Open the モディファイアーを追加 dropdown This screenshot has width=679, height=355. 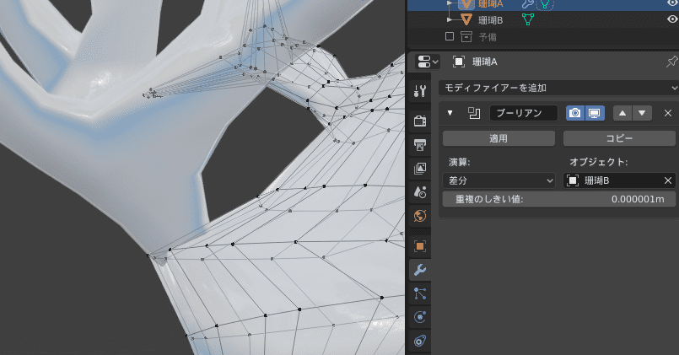tap(558, 88)
